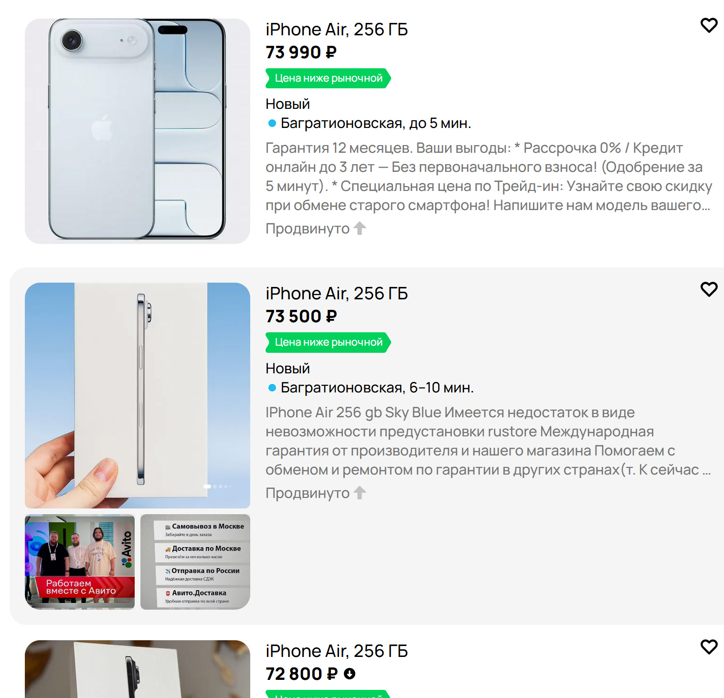Click the second listing's 'Цена ниже рыночной' badge
This screenshot has width=724, height=698.
click(x=328, y=342)
